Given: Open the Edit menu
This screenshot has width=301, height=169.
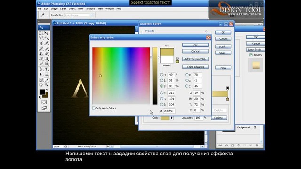Looking at the screenshot, I should pyautogui.click(x=46, y=9).
